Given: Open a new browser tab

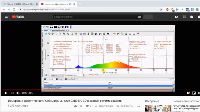Looking at the screenshot, I should pyautogui.click(x=80, y=4).
